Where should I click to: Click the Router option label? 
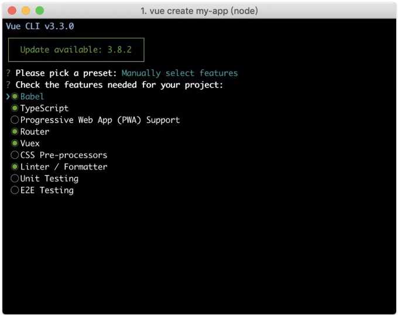[x=35, y=131]
